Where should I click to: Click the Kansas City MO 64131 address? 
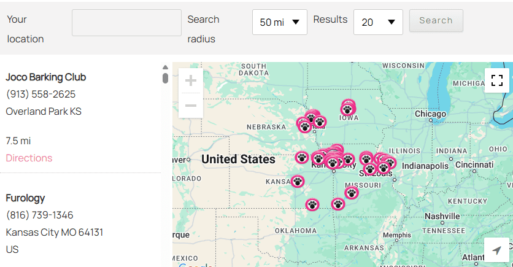[x=55, y=232]
